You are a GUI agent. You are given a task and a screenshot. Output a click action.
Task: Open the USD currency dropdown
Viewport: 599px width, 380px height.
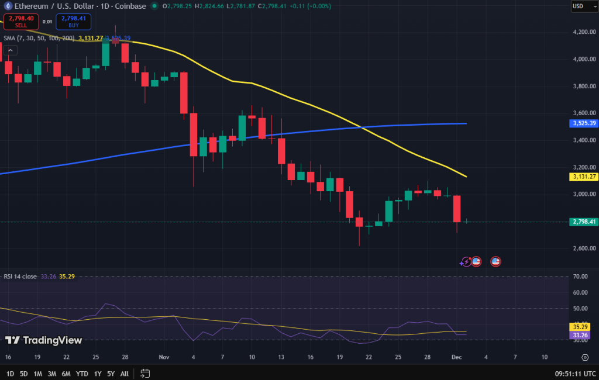pyautogui.click(x=583, y=6)
